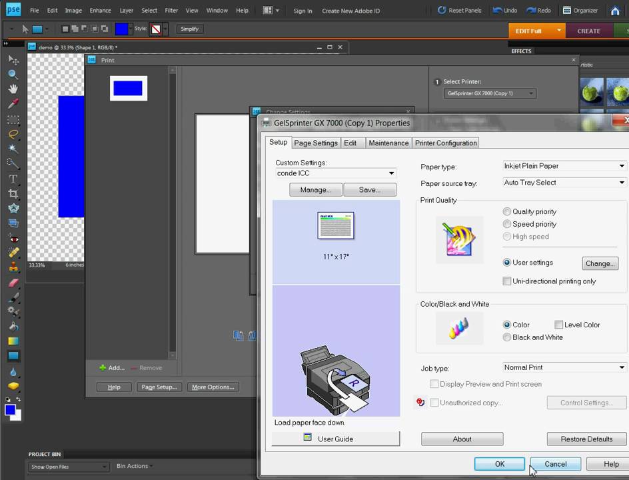Image resolution: width=629 pixels, height=480 pixels.
Task: Enable the Level Color checkbox
Action: click(x=558, y=324)
